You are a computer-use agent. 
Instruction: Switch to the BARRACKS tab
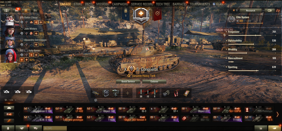click(x=179, y=4)
